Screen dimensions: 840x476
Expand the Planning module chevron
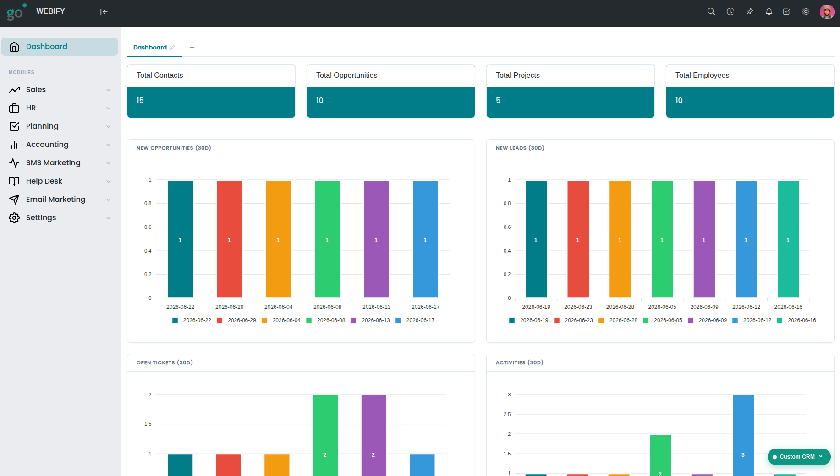109,126
